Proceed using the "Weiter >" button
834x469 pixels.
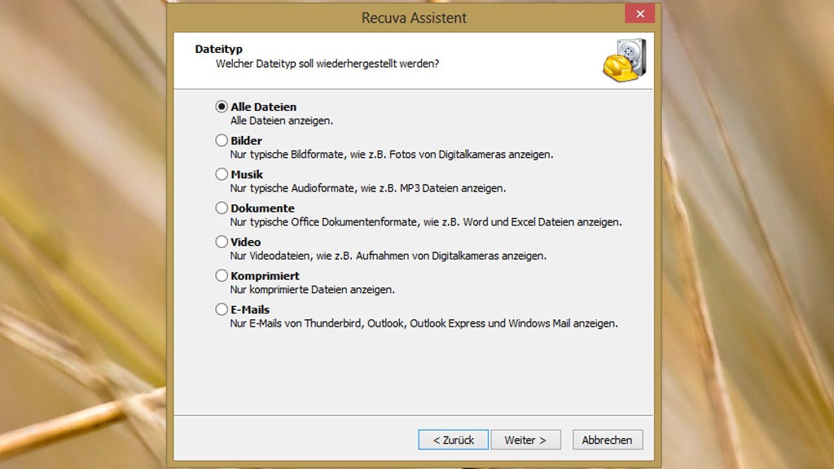click(x=525, y=440)
